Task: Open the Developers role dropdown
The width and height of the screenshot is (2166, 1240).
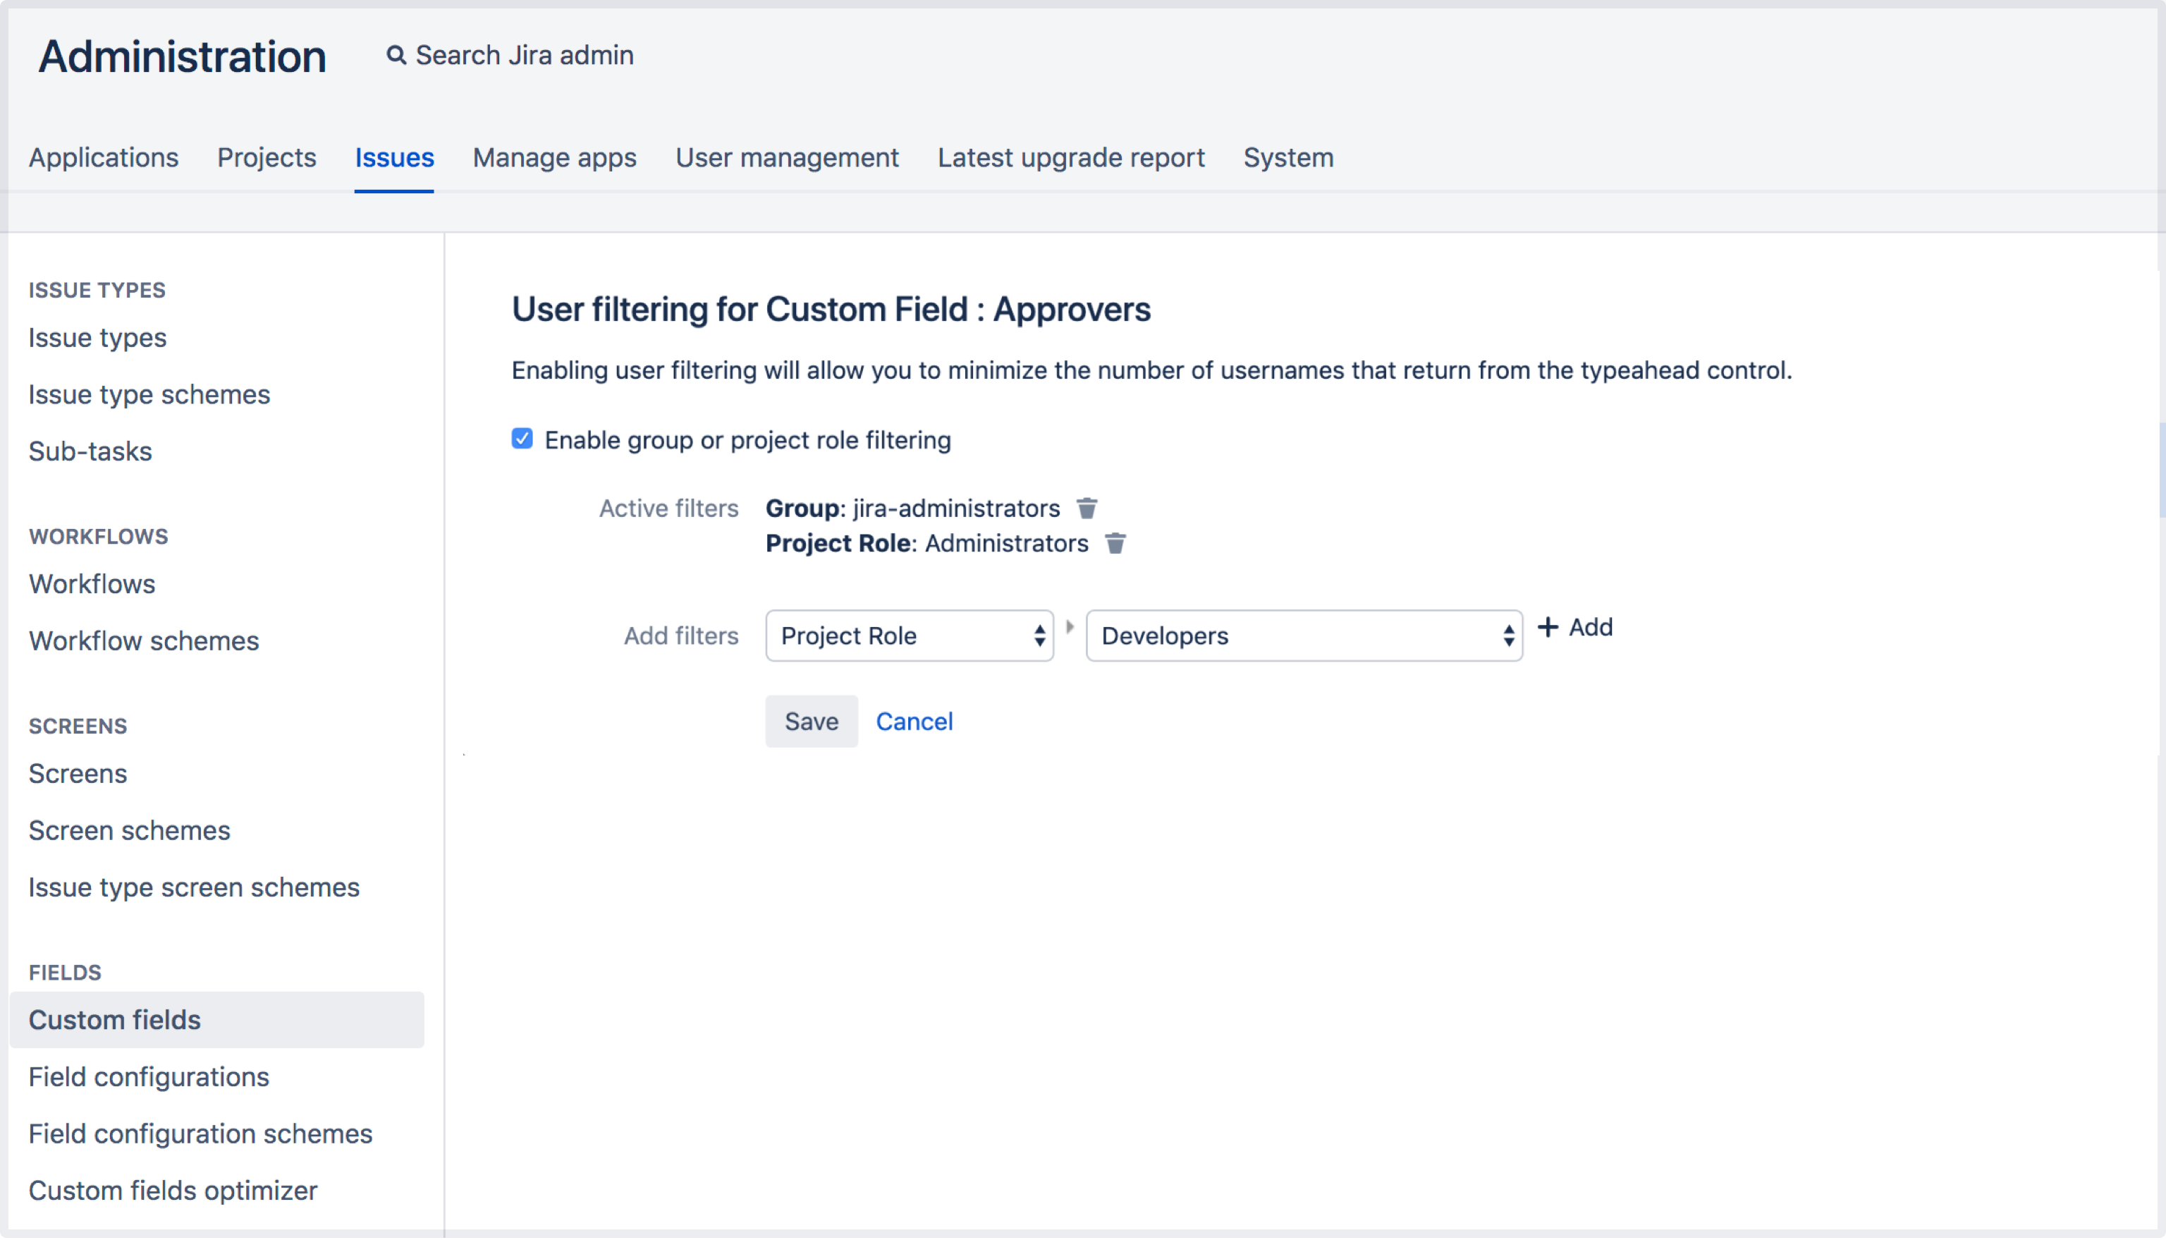Action: [1304, 636]
